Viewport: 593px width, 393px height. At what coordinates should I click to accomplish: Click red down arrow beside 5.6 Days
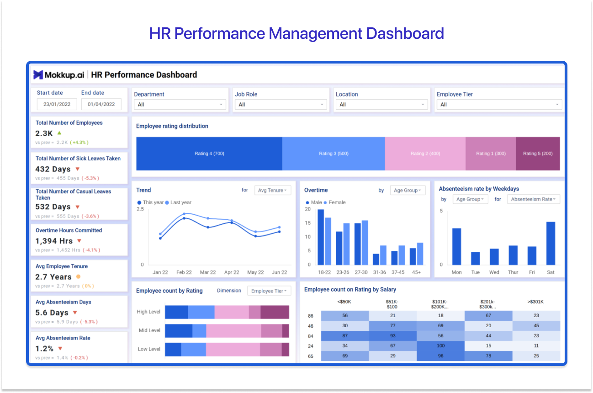point(75,313)
